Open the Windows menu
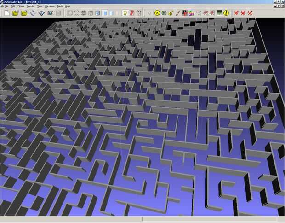Image resolution: width=285 pixels, height=223 pixels. pos(50,6)
